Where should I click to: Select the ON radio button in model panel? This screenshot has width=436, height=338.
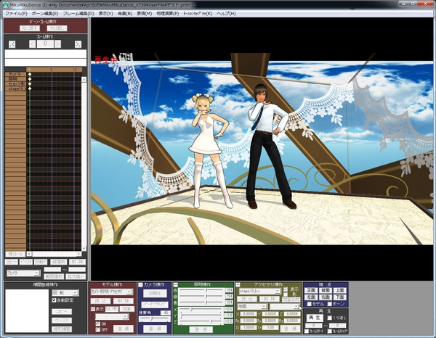97,323
